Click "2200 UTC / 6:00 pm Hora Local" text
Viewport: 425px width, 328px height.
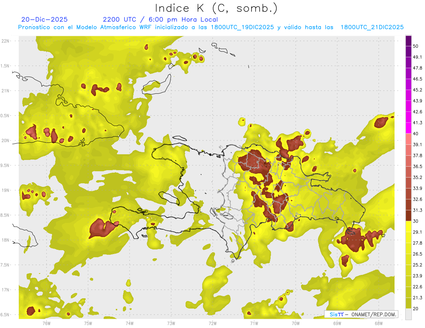coord(160,19)
